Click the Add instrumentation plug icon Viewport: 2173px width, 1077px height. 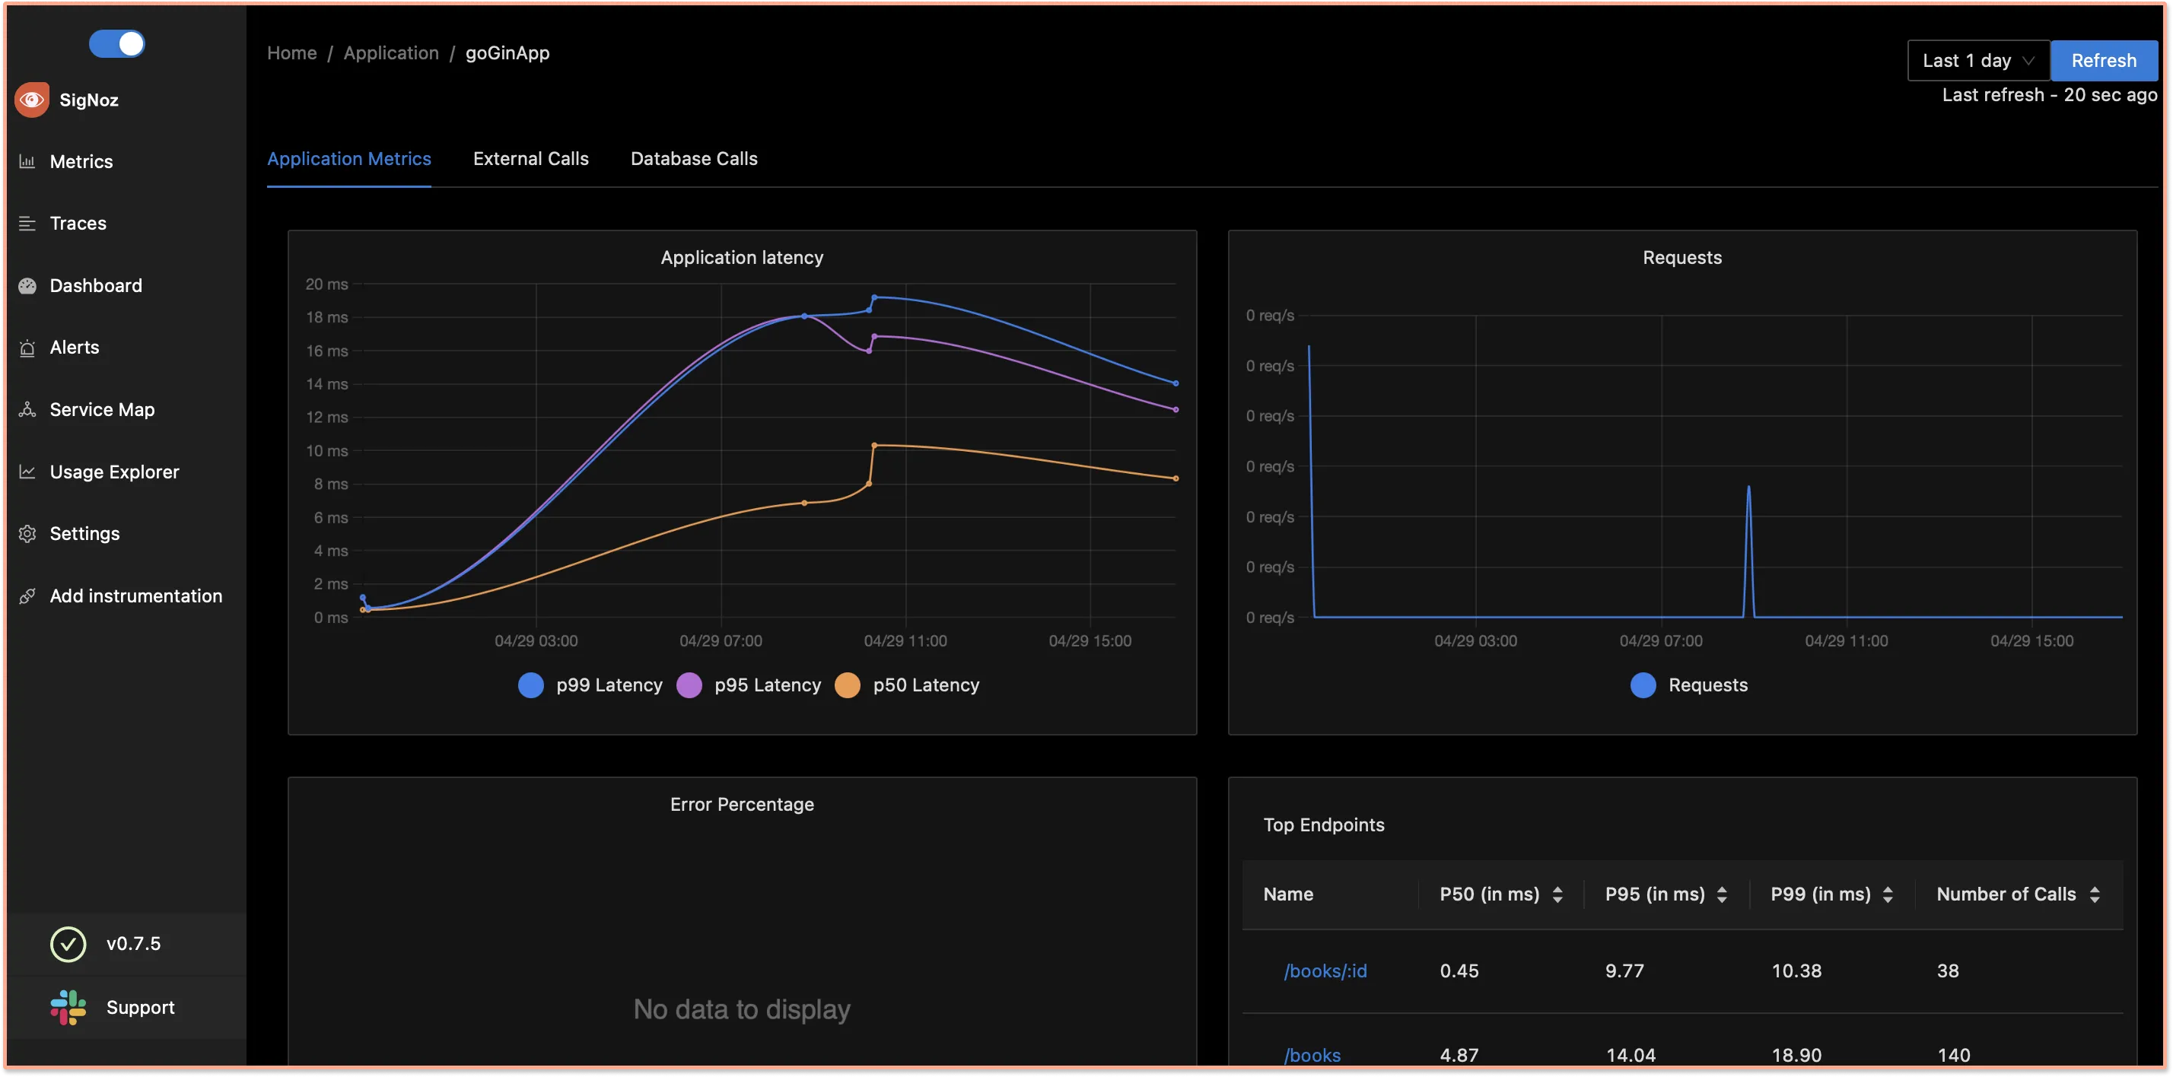click(x=27, y=596)
